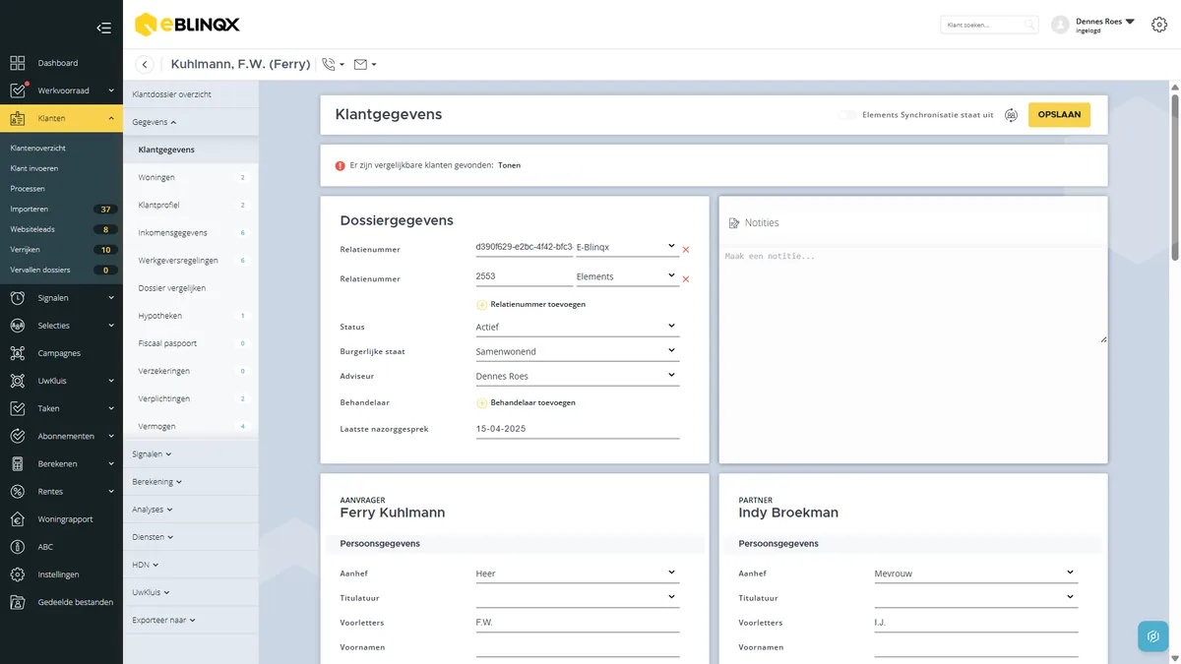Click Behandelaar toevoegen
The height and width of the screenshot is (664, 1181).
click(x=527, y=403)
